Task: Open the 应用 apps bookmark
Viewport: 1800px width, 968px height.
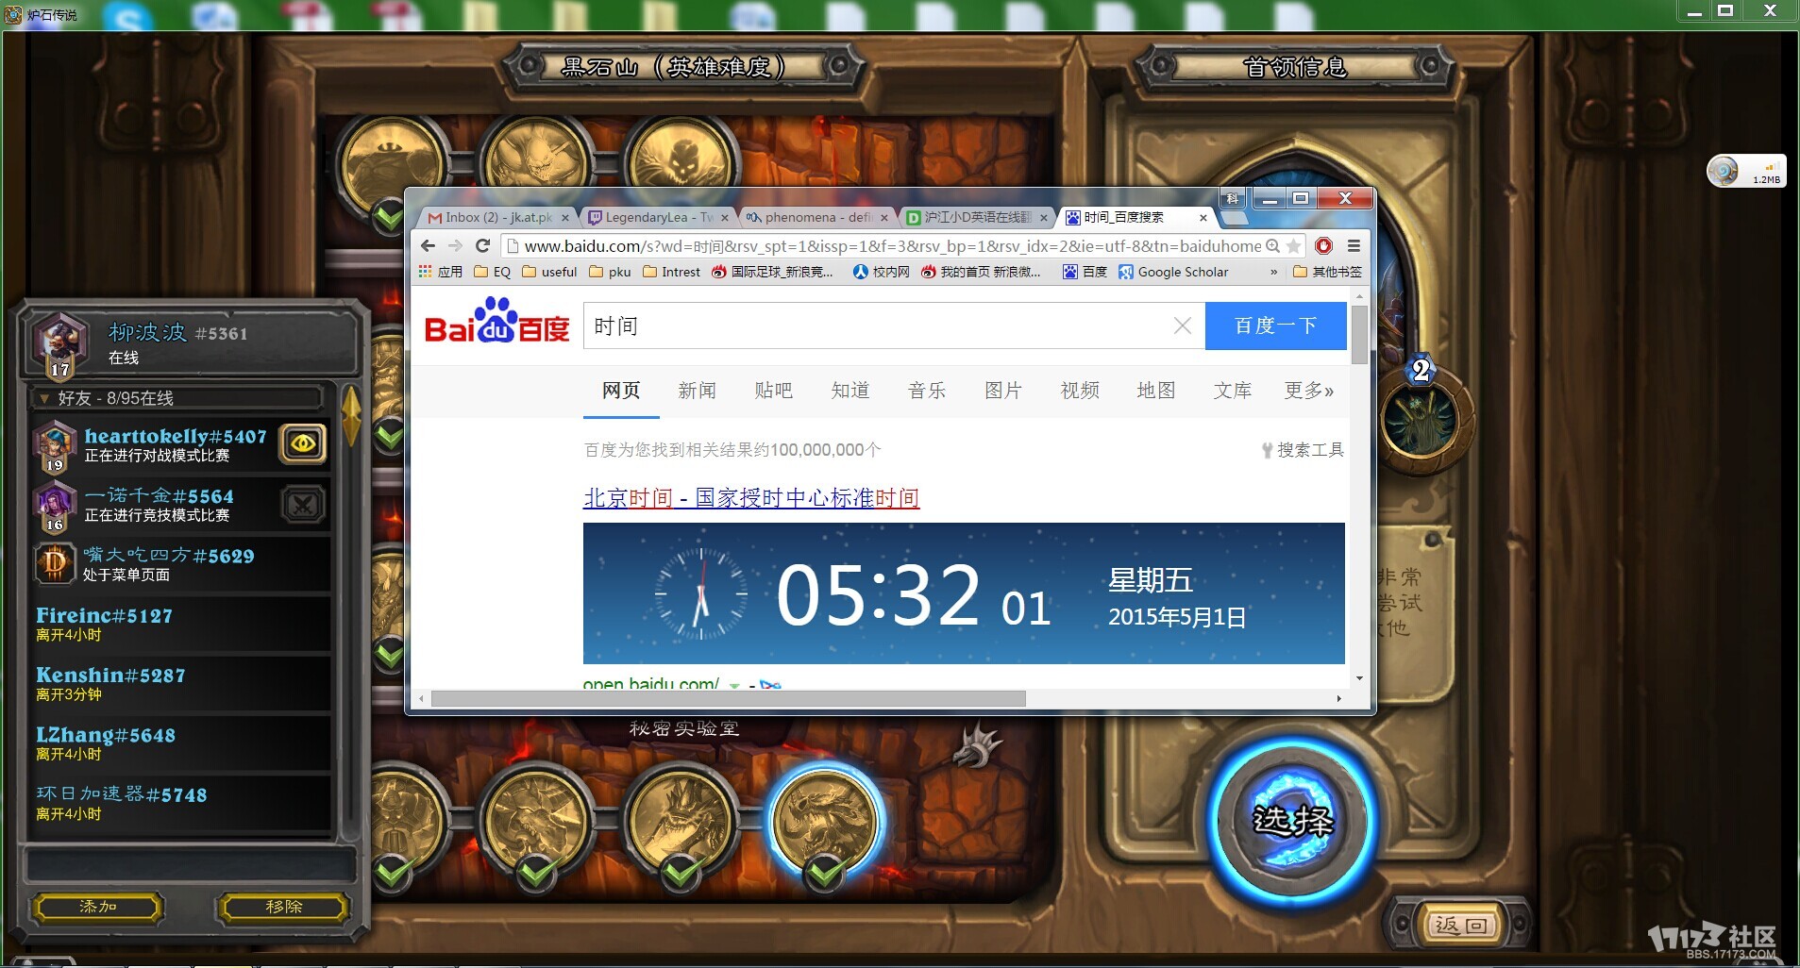Action: pyautogui.click(x=441, y=272)
